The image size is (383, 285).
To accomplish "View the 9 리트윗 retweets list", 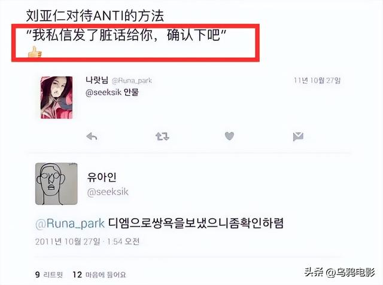I will (x=49, y=275).
